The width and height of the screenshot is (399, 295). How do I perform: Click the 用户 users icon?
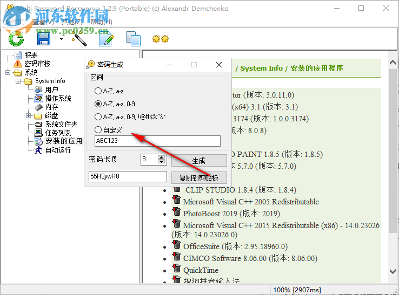coord(38,90)
